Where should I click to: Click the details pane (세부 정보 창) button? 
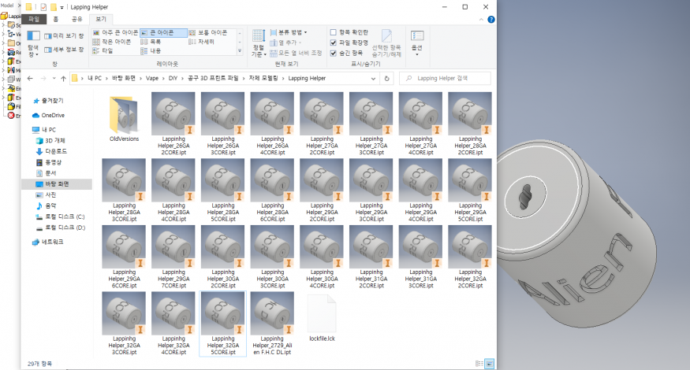(x=66, y=49)
